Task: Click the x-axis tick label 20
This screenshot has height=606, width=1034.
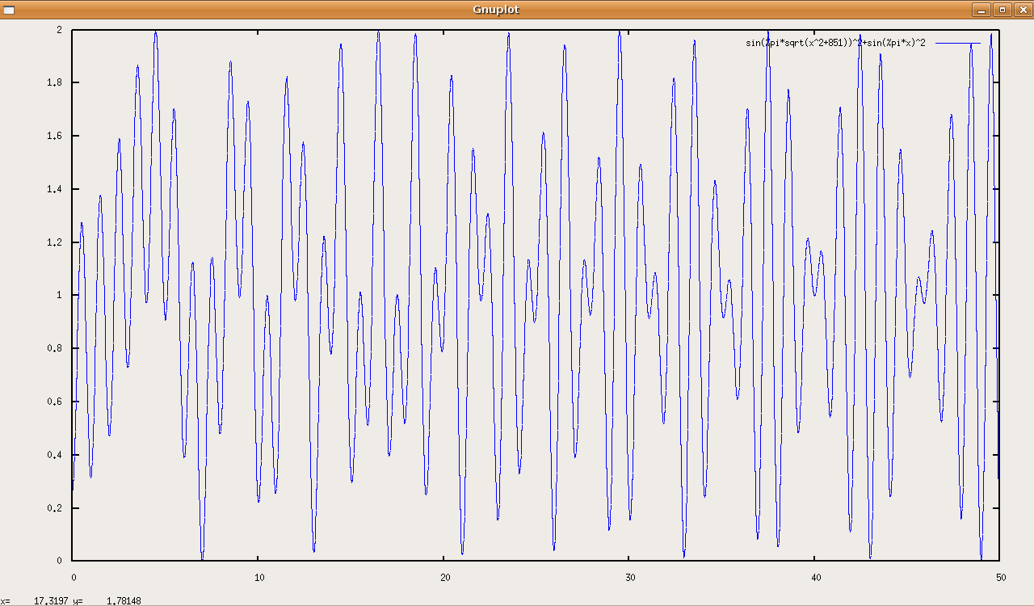Action: coord(443,578)
